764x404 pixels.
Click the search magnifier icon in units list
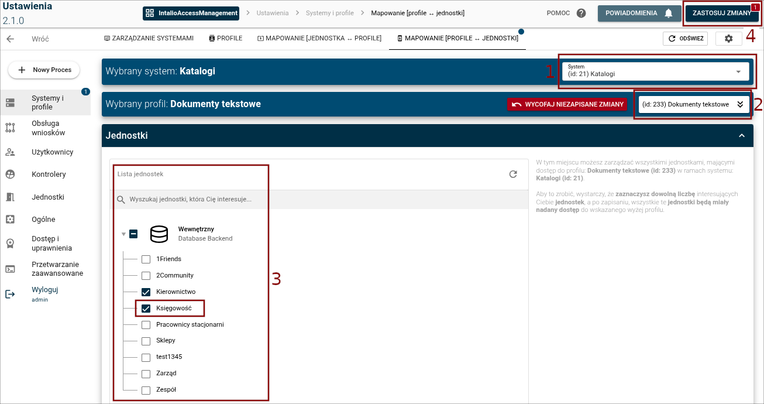(x=121, y=199)
